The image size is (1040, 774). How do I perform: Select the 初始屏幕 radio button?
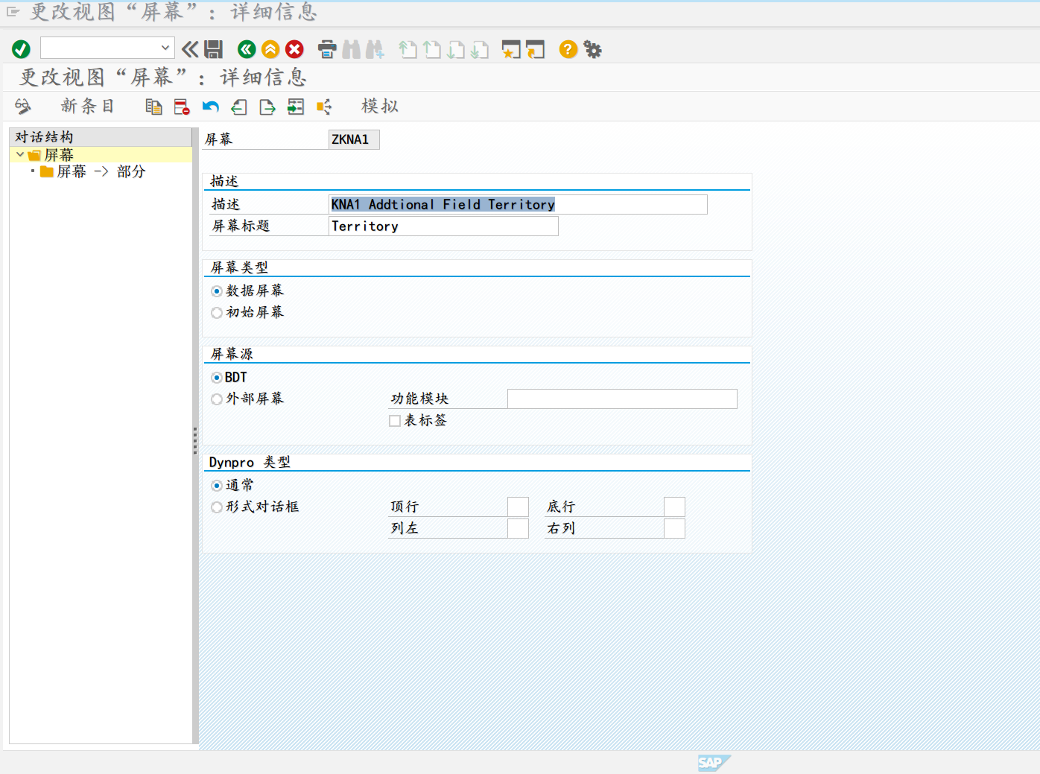[217, 313]
